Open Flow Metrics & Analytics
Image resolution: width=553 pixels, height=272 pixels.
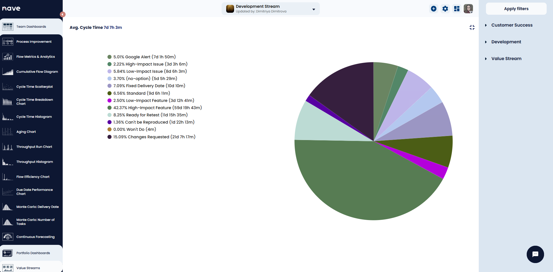tap(36, 57)
